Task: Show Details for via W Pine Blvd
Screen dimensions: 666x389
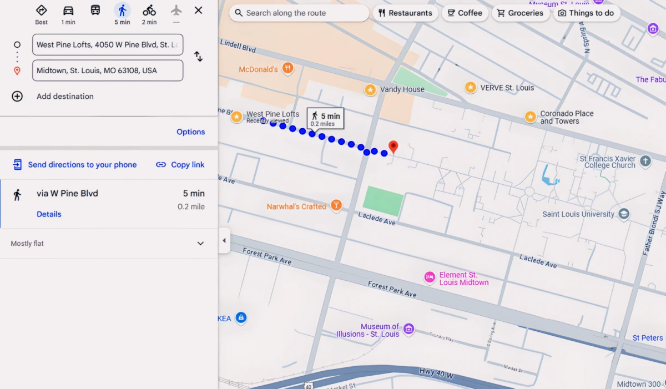Action: (x=49, y=214)
